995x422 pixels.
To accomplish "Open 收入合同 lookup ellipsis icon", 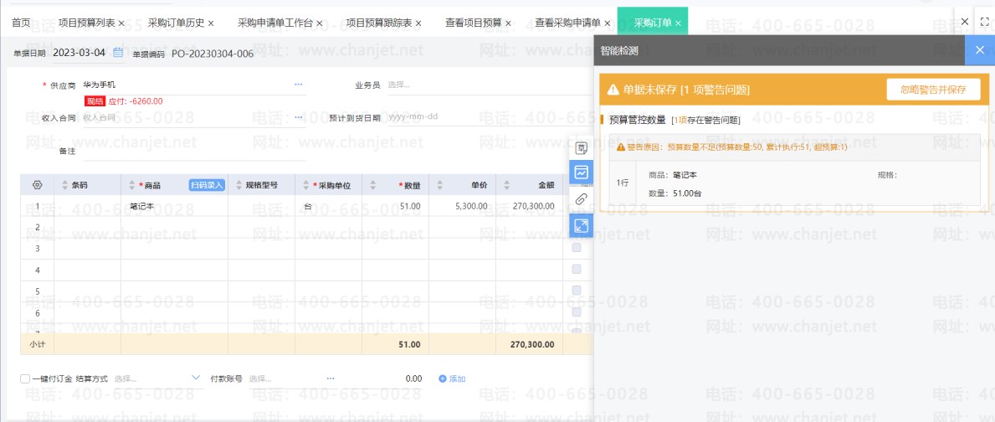I will pos(298,117).
